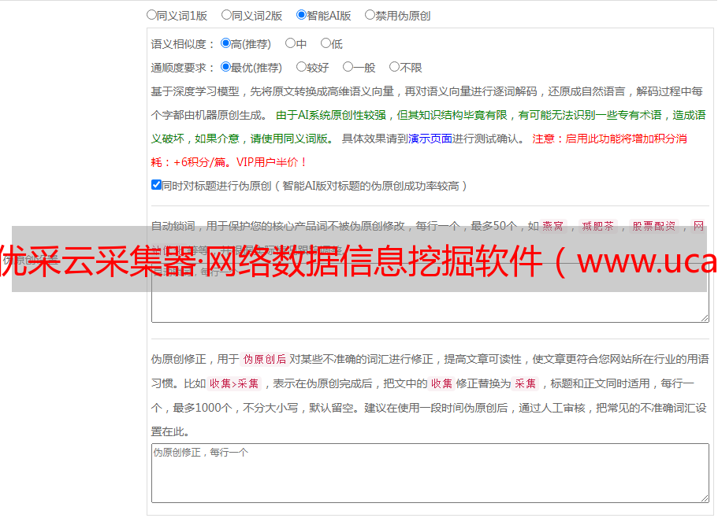Click the 减肥茶 example keyword
718x518 pixels.
[597, 226]
